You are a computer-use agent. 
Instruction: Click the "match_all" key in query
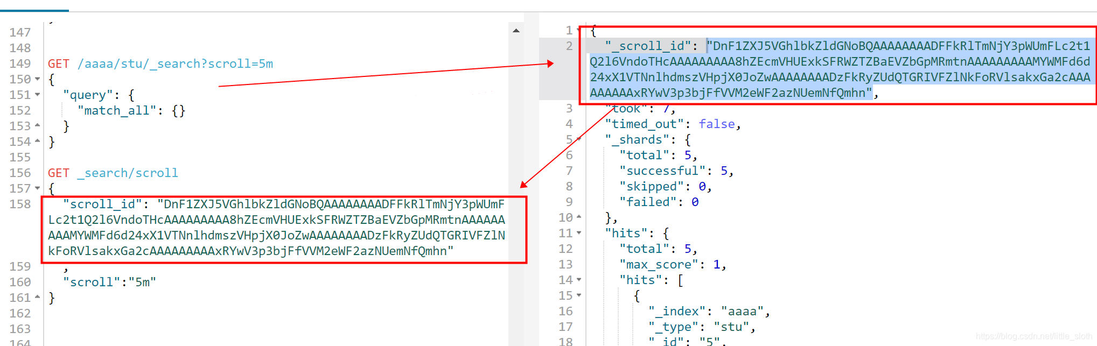point(117,110)
